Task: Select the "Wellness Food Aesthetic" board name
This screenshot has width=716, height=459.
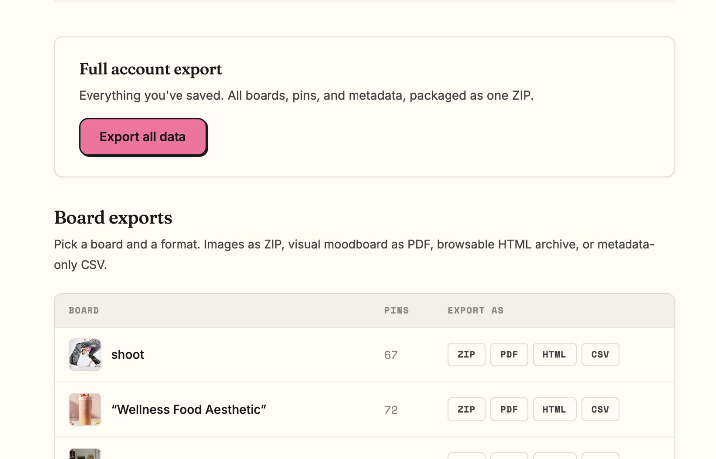Action: pyautogui.click(x=188, y=409)
